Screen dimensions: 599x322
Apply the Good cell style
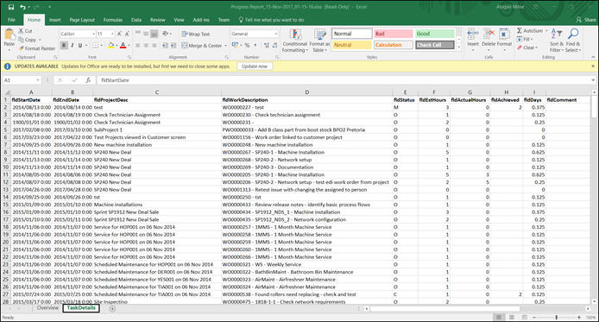click(435, 34)
